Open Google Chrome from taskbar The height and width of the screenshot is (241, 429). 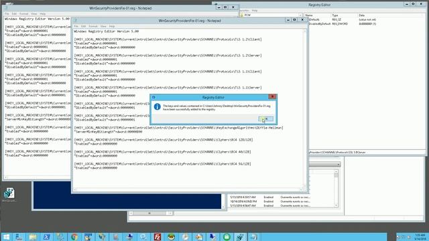74,237
